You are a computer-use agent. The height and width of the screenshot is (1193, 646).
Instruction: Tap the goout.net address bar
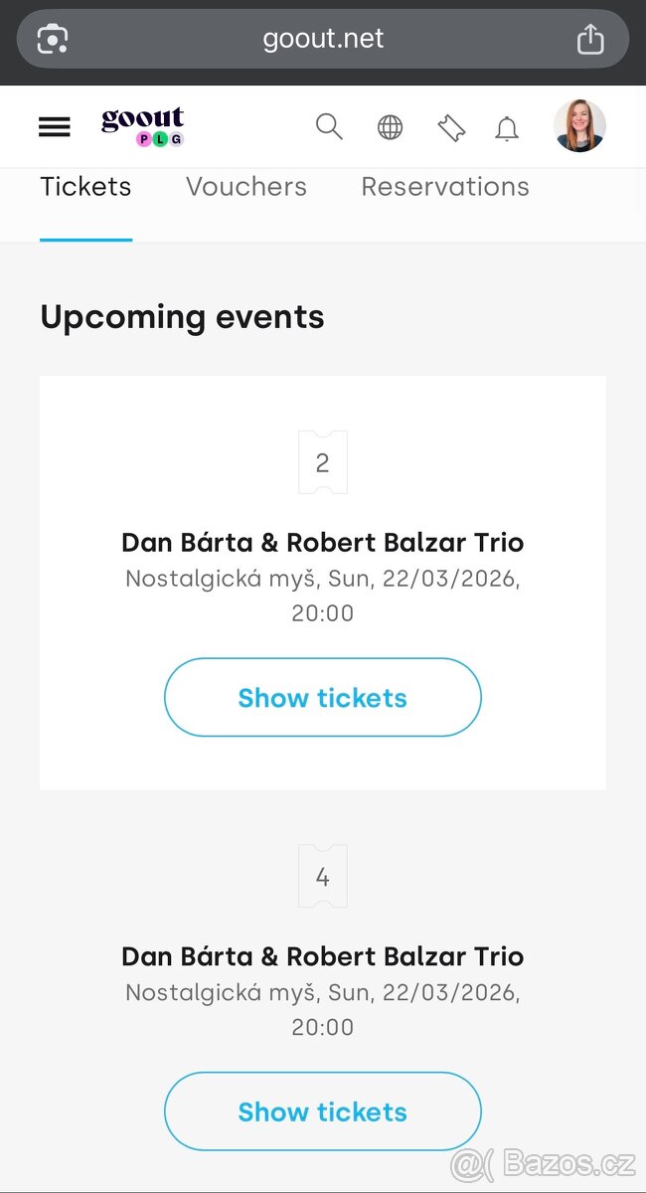click(323, 38)
